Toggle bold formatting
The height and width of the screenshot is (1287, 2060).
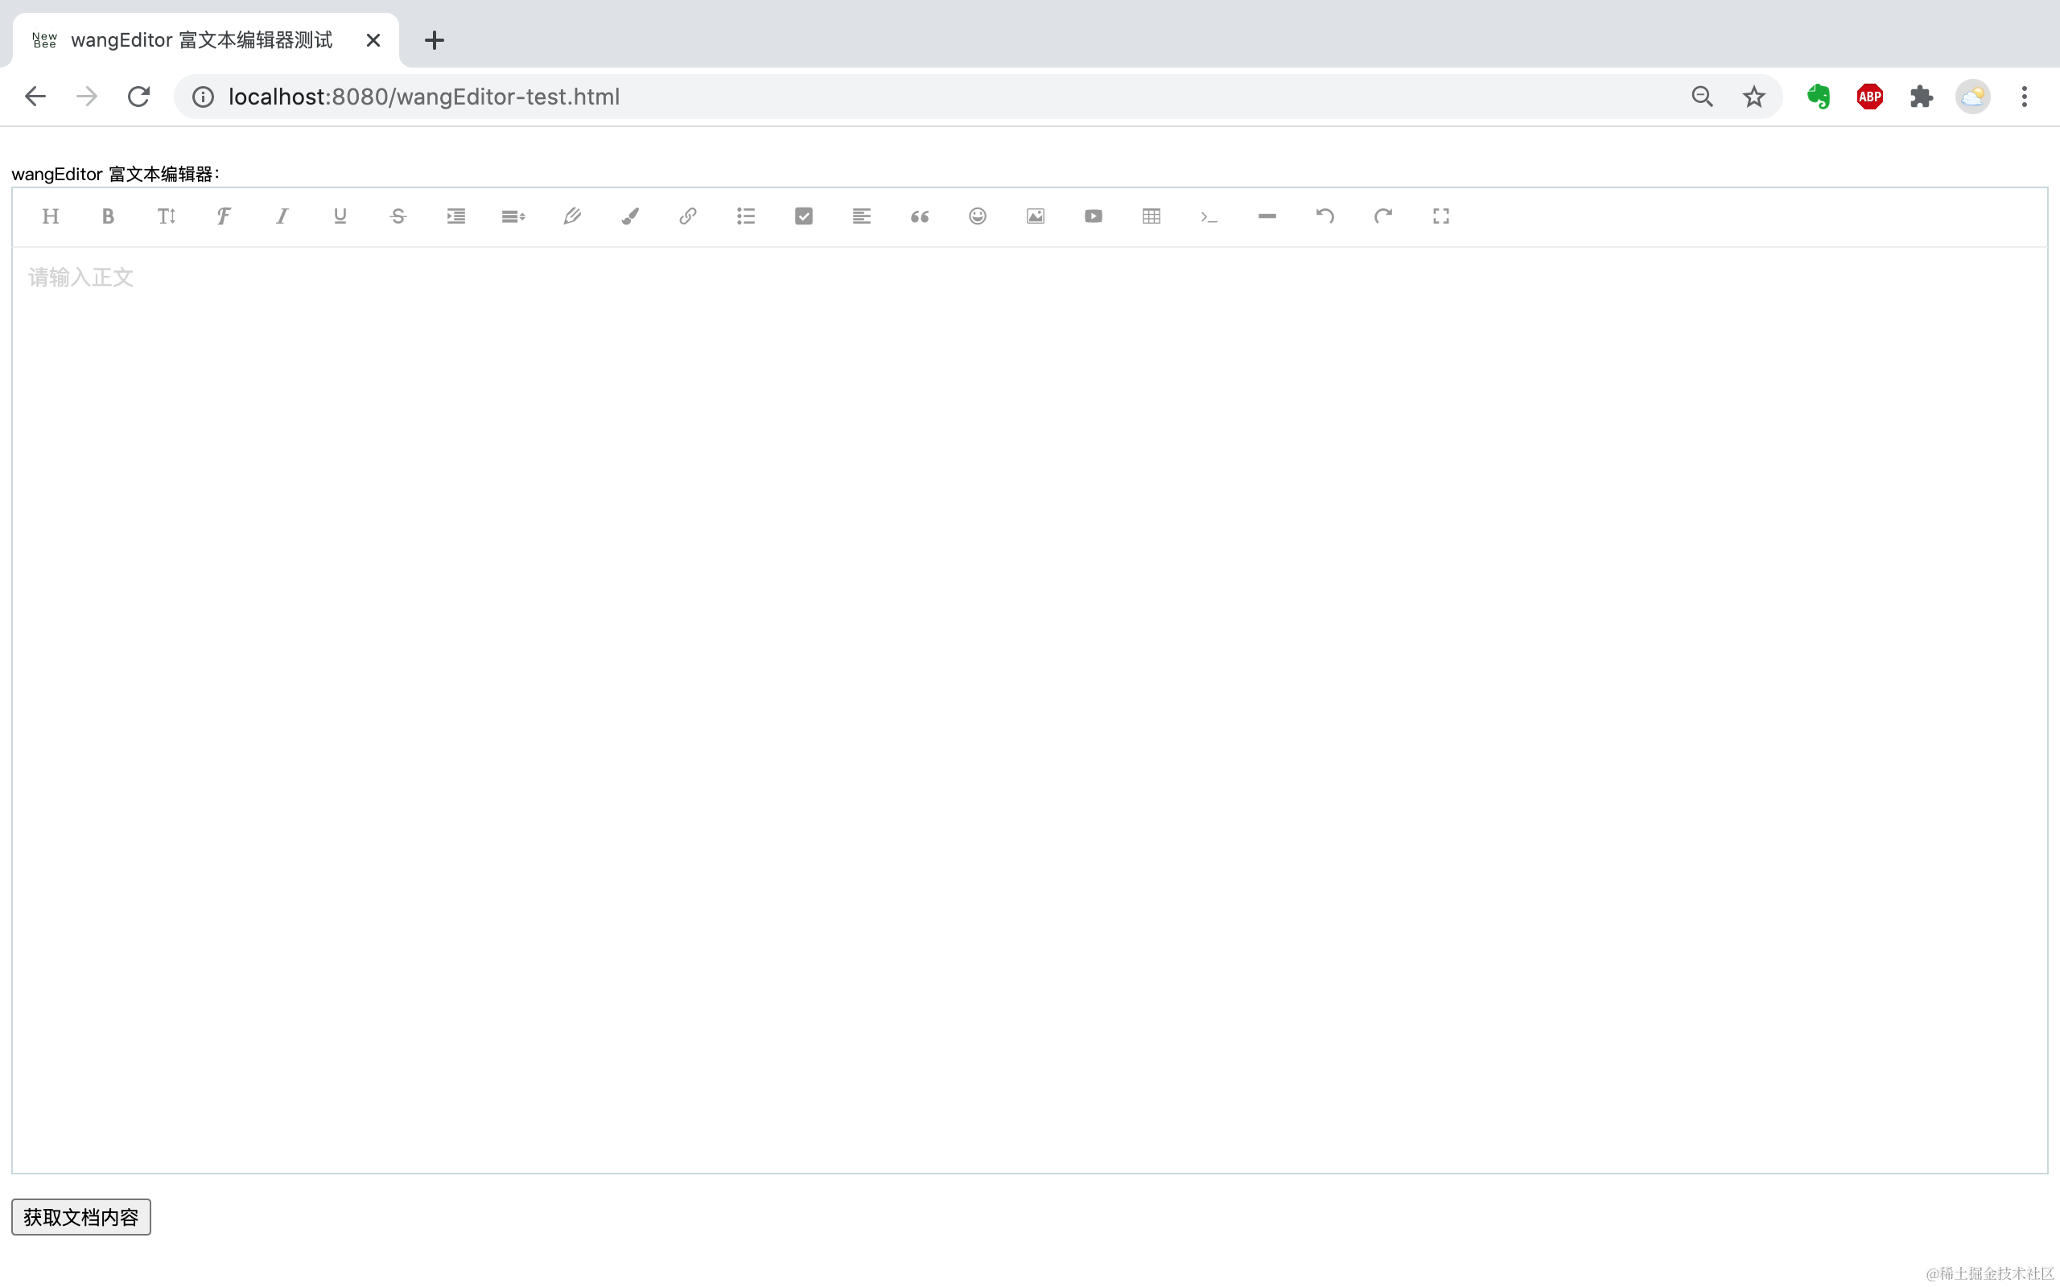[108, 216]
